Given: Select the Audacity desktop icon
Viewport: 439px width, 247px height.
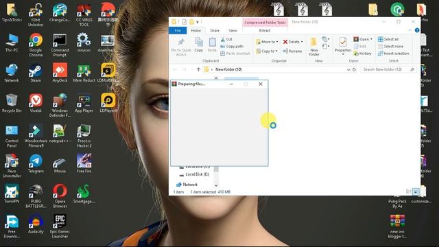Looking at the screenshot, I should point(36,224).
